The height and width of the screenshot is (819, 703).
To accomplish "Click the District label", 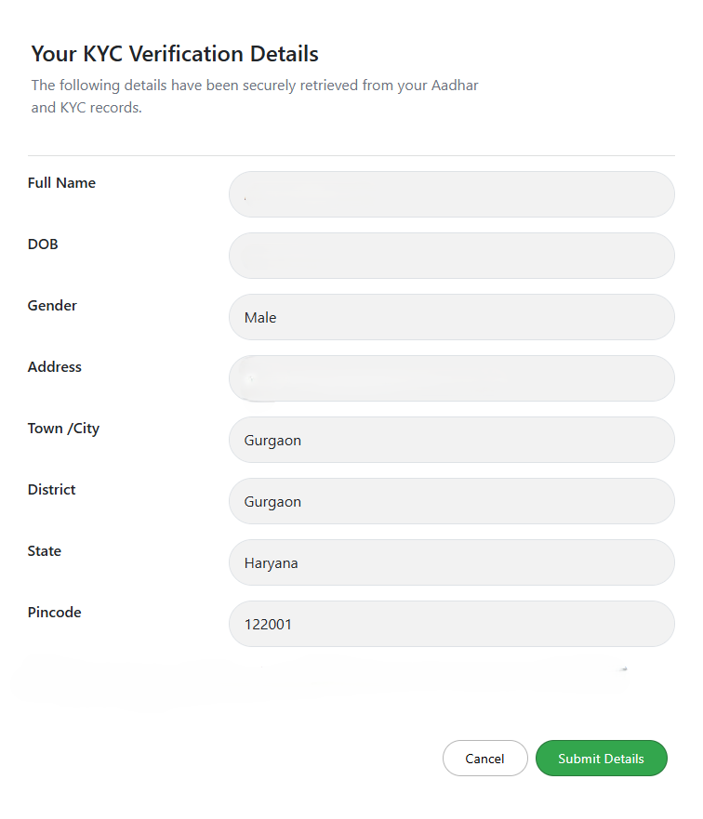I will point(51,489).
